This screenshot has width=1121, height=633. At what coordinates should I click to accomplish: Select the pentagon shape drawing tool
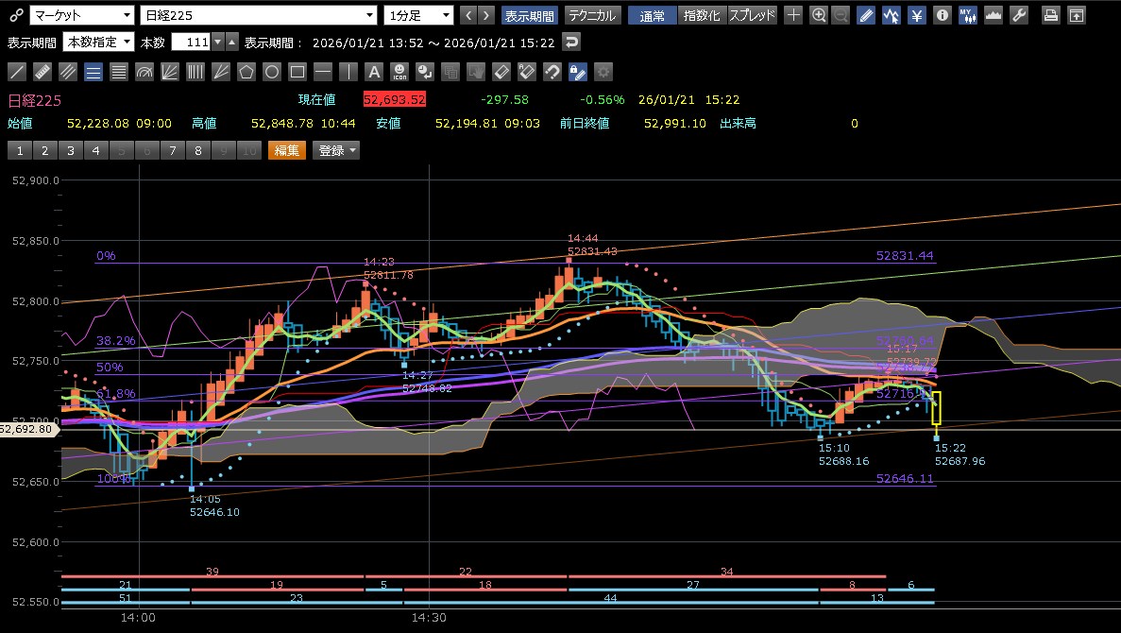(246, 72)
